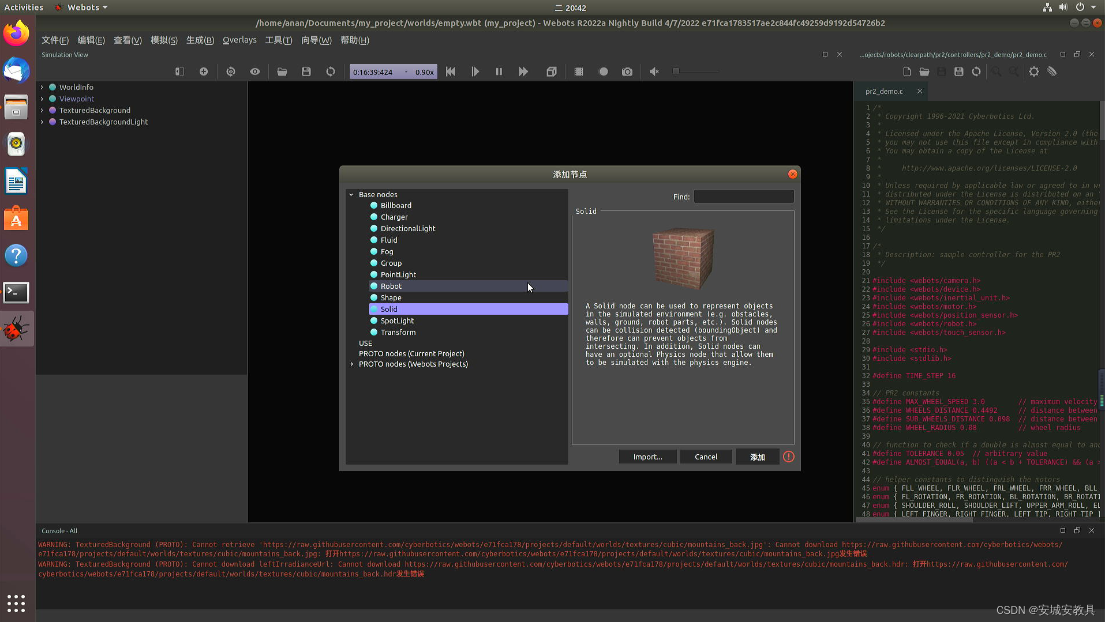Image resolution: width=1105 pixels, height=622 pixels.
Task: Adjust the sound volume slider
Action: click(x=696, y=71)
